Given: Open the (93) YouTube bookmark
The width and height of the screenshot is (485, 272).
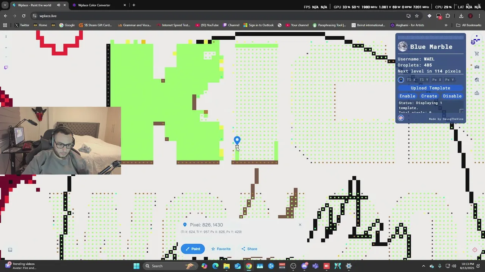Looking at the screenshot, I should (x=207, y=25).
